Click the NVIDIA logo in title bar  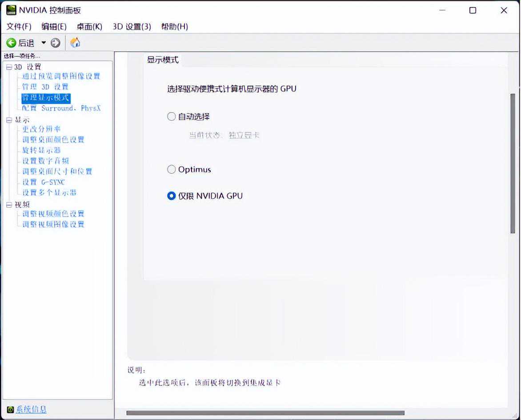11,10
